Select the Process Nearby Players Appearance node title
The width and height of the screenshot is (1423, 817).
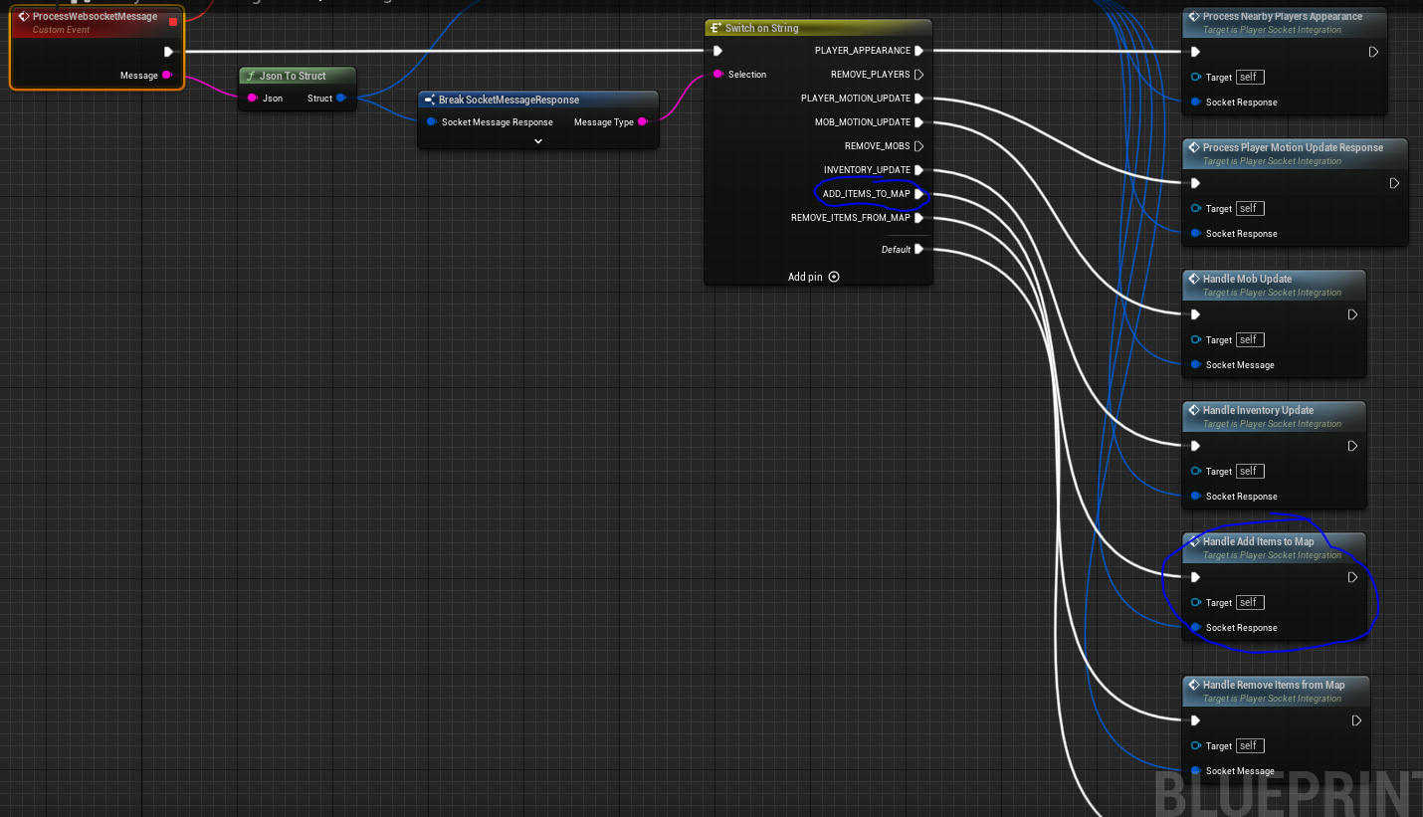tap(1283, 16)
